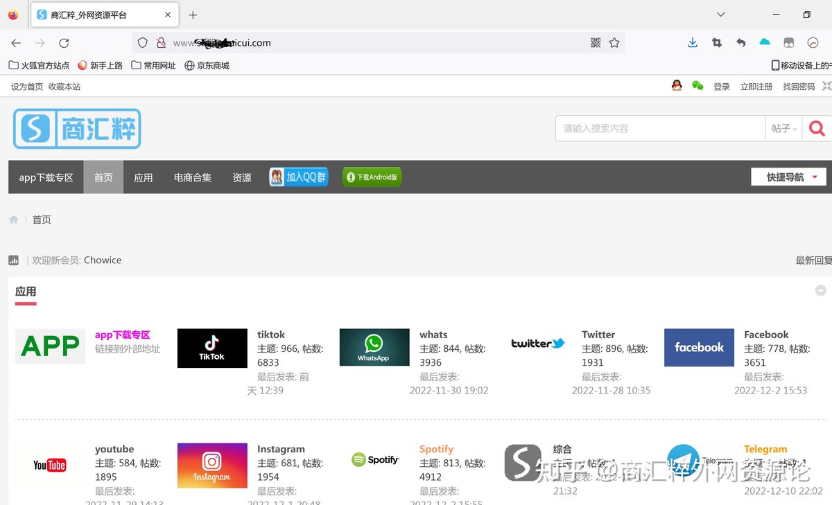Image resolution: width=832 pixels, height=505 pixels.
Task: Reload the current page
Action: pyautogui.click(x=64, y=43)
